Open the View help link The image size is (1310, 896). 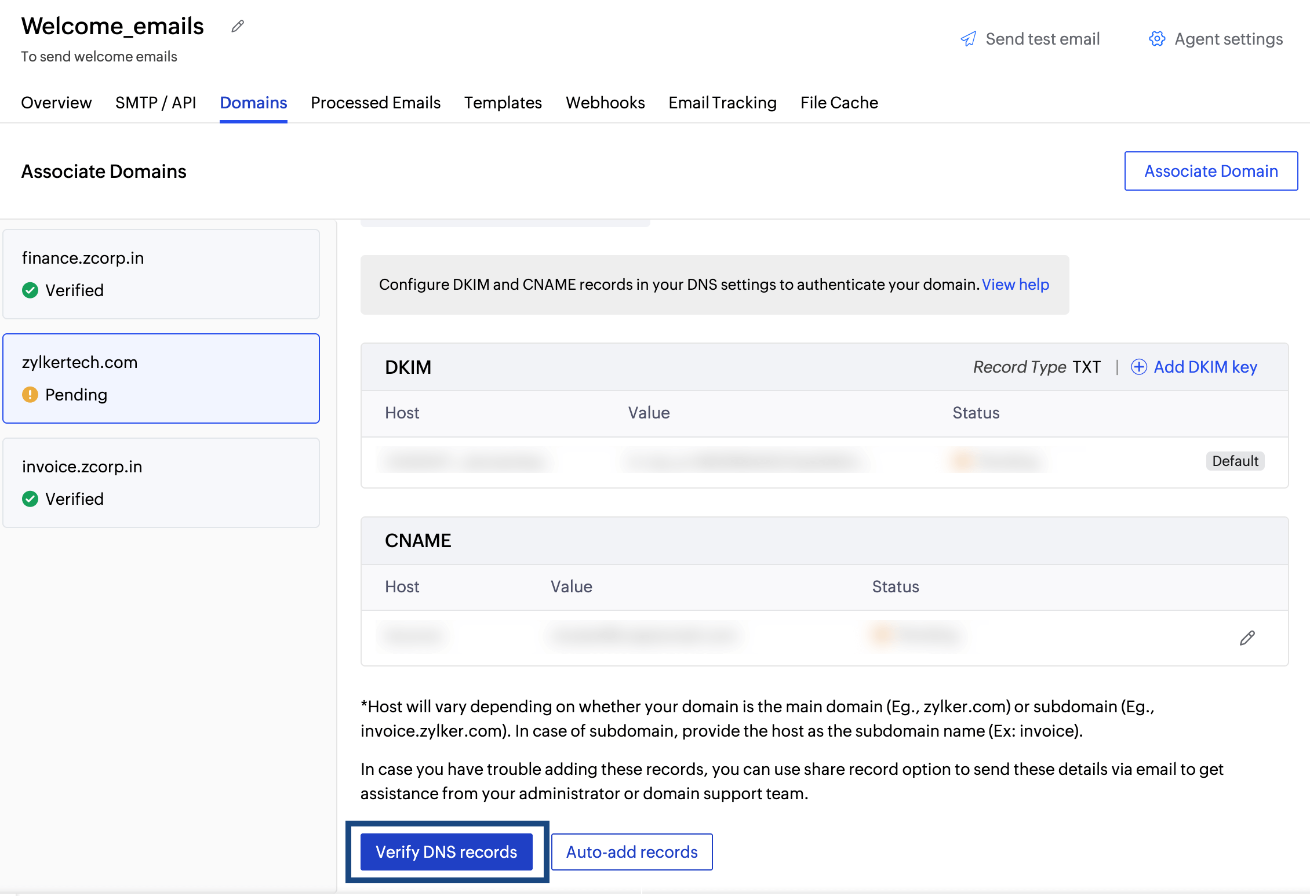click(1015, 285)
